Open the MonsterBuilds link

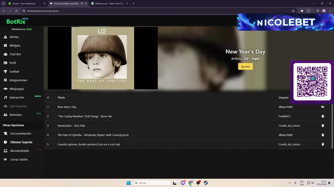click(20, 151)
